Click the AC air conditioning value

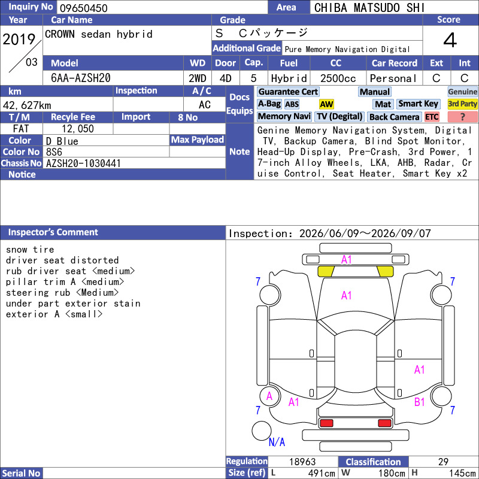click(x=204, y=105)
